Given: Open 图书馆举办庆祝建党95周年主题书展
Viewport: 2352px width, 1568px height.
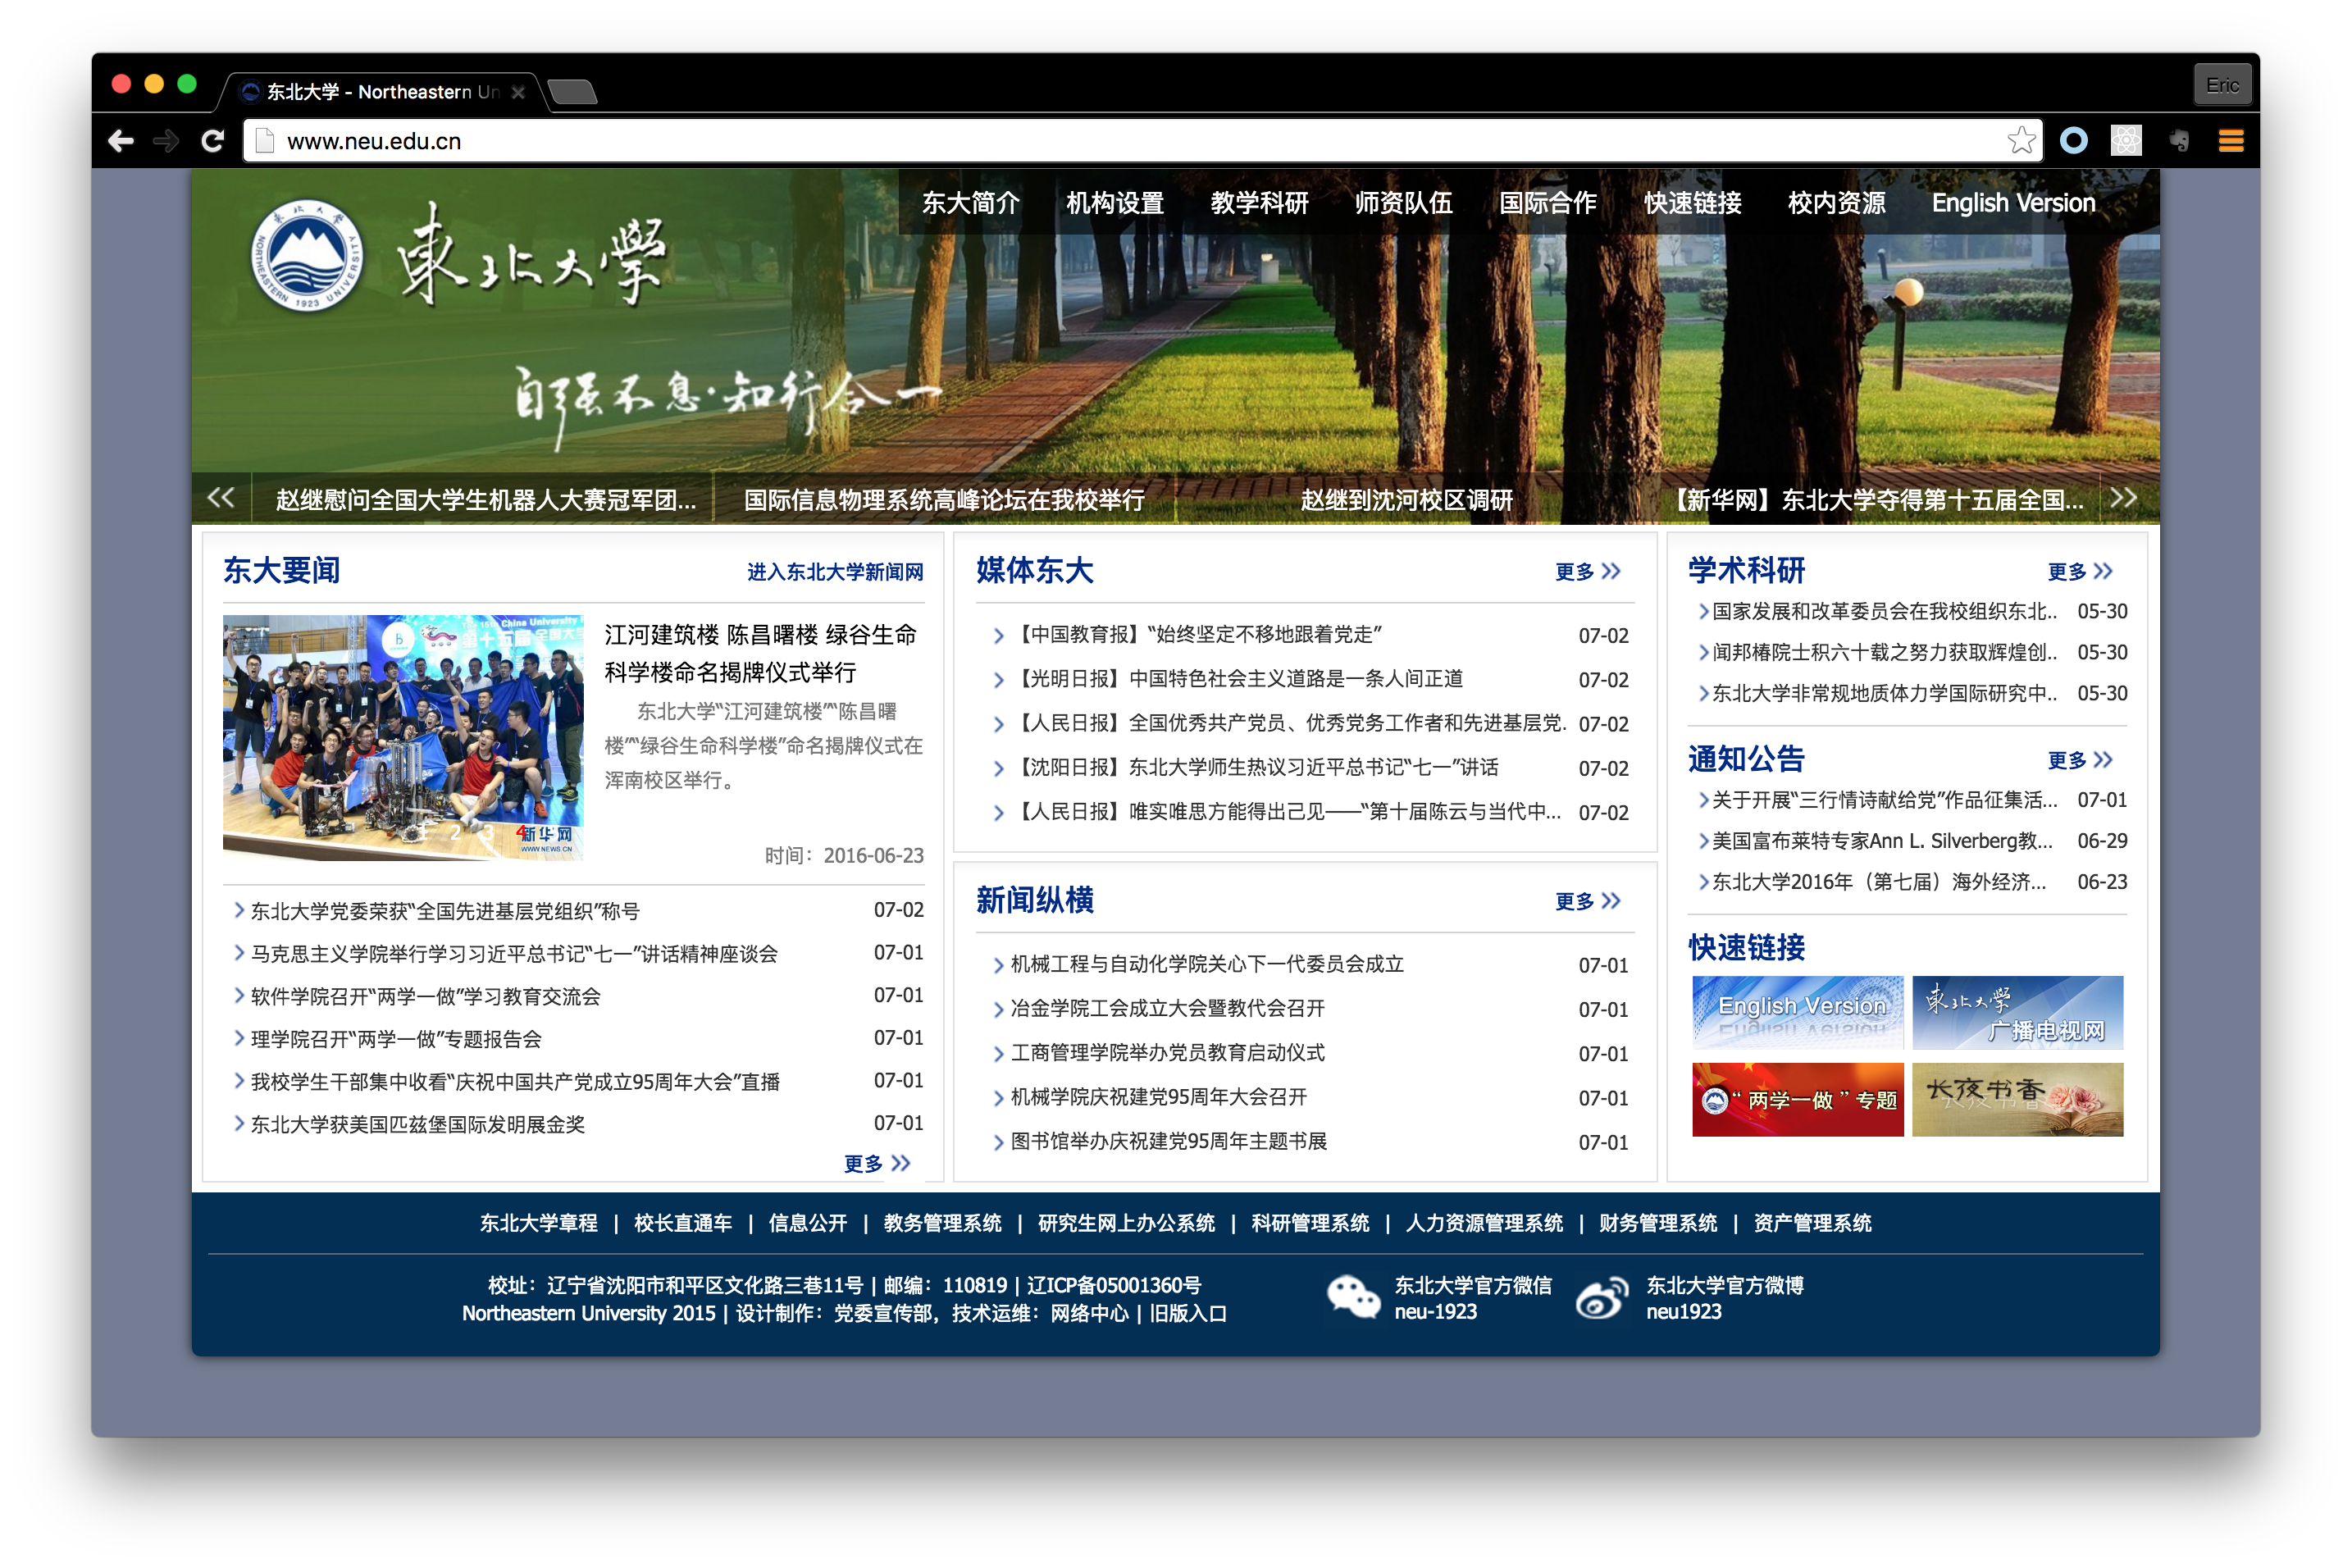Looking at the screenshot, I should (1168, 1141).
